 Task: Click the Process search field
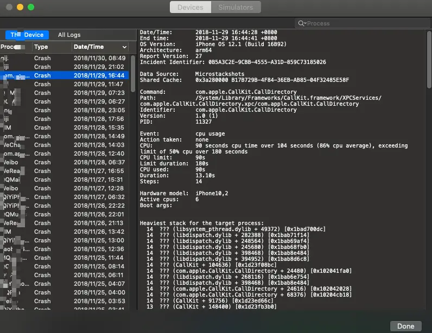click(x=363, y=23)
